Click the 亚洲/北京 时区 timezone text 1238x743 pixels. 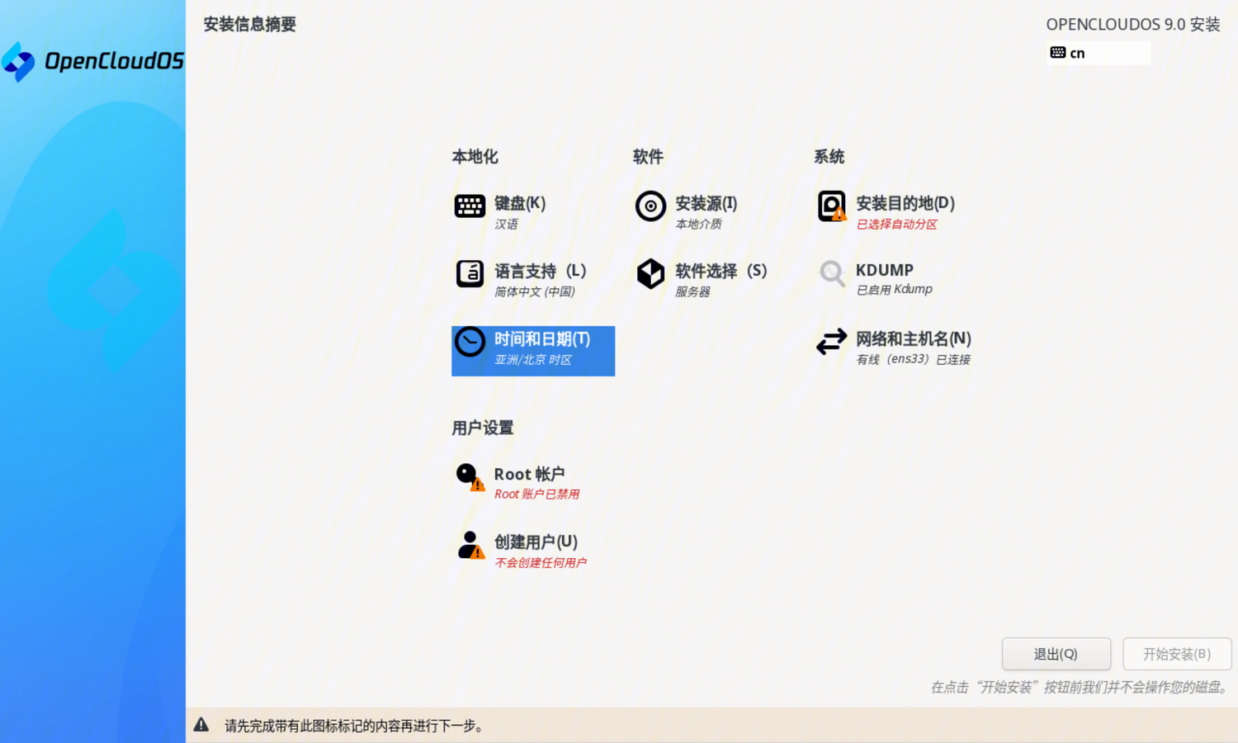click(533, 359)
